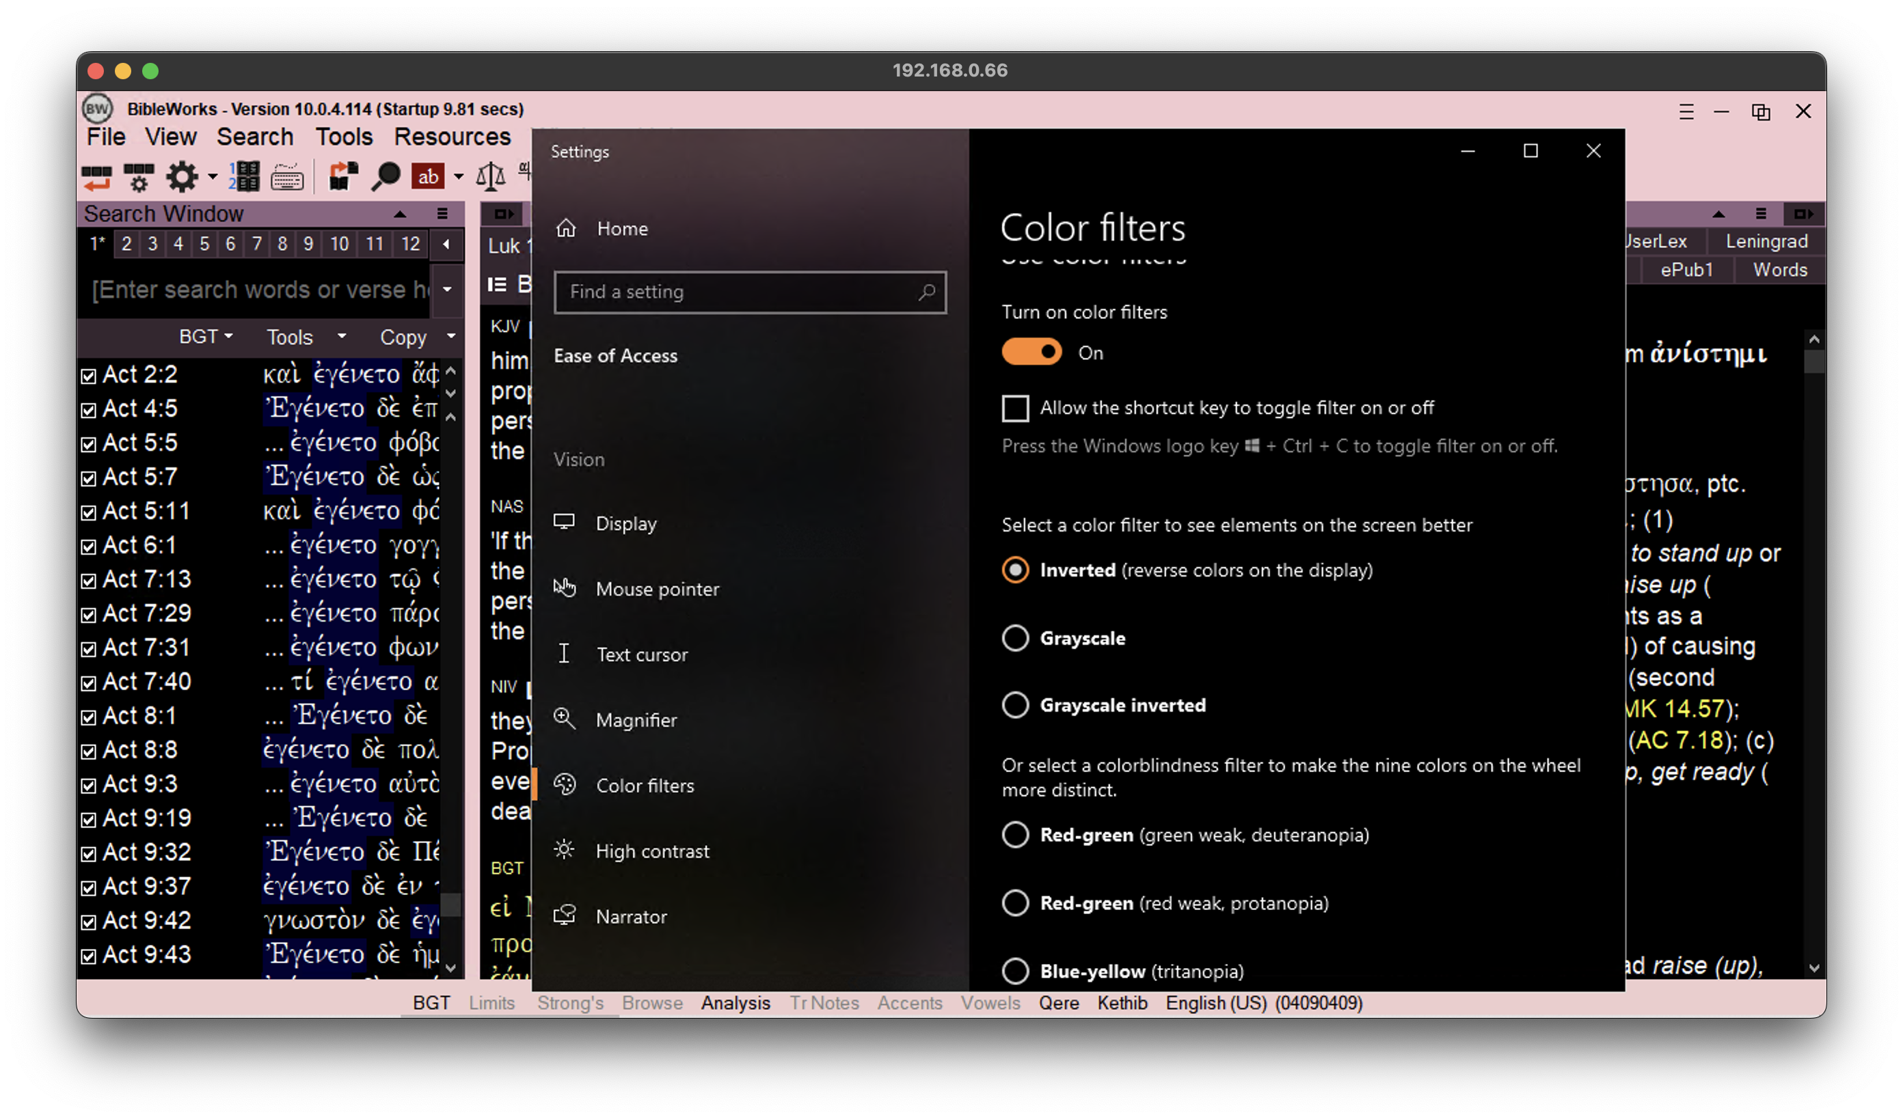Click the BibleWorks BW logo icon
Image resolution: width=1903 pixels, height=1119 pixels.
click(98, 109)
